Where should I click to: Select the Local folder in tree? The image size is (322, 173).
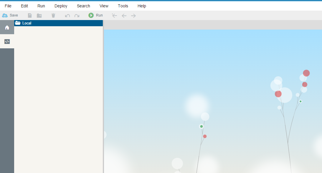point(59,23)
